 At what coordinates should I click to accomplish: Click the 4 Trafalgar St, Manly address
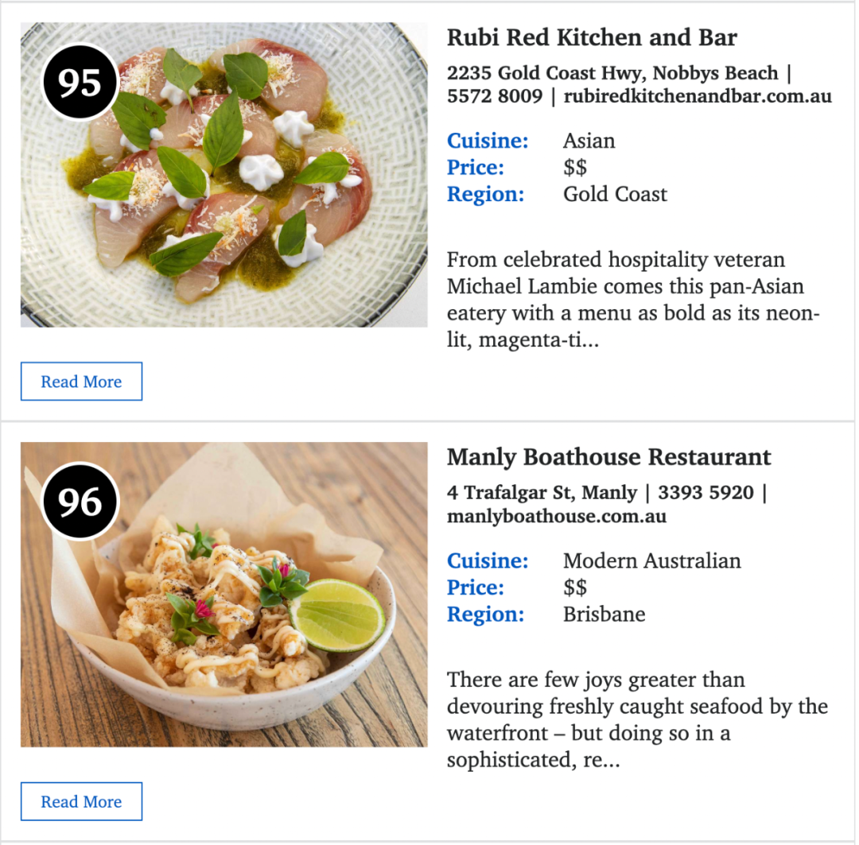[x=542, y=492]
